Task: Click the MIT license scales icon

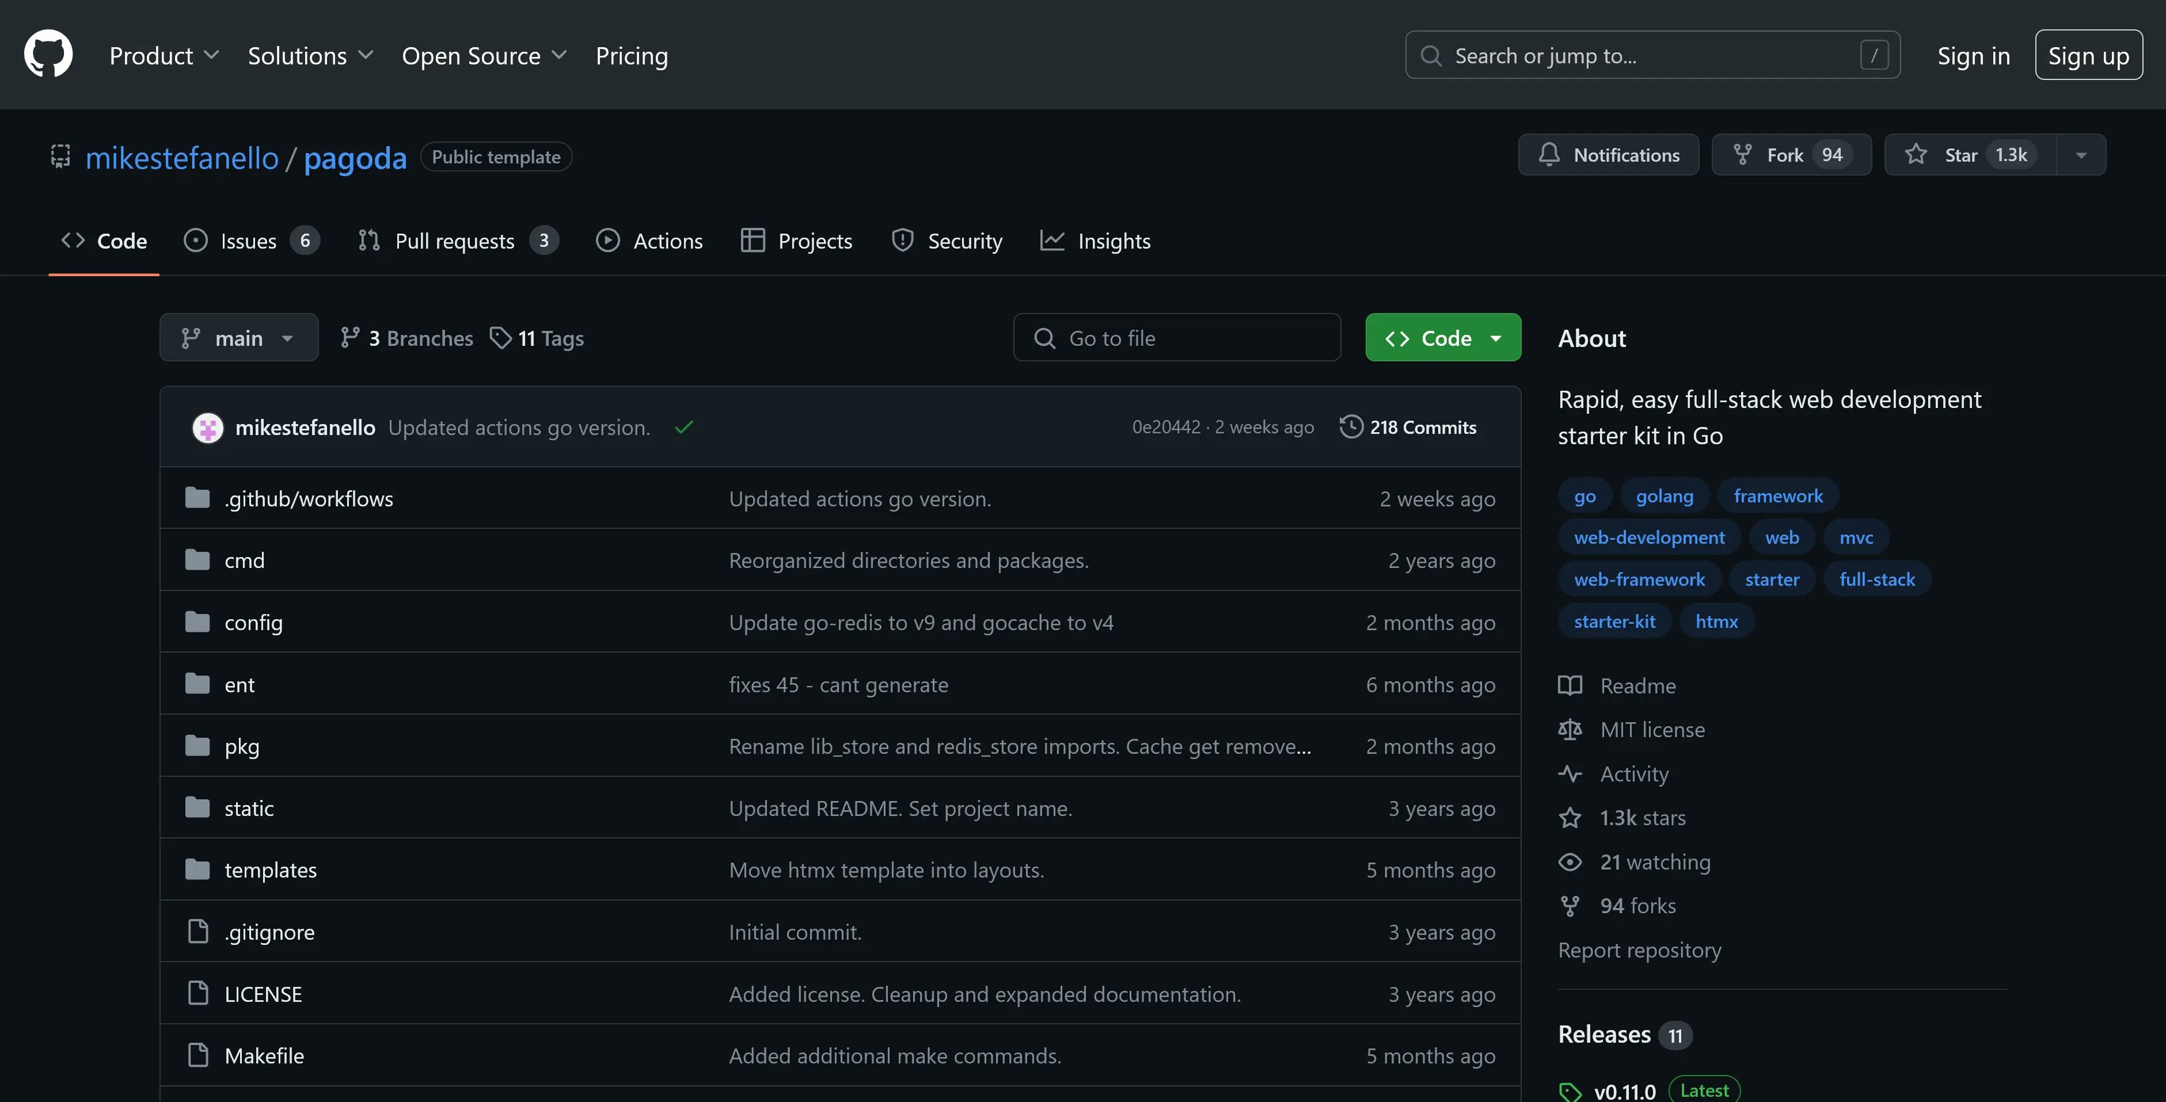Action: pyautogui.click(x=1569, y=730)
